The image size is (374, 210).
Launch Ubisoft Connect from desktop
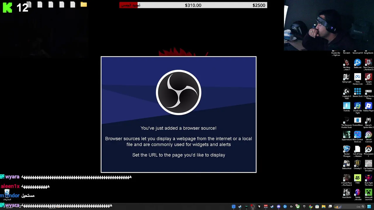[x=368, y=137]
